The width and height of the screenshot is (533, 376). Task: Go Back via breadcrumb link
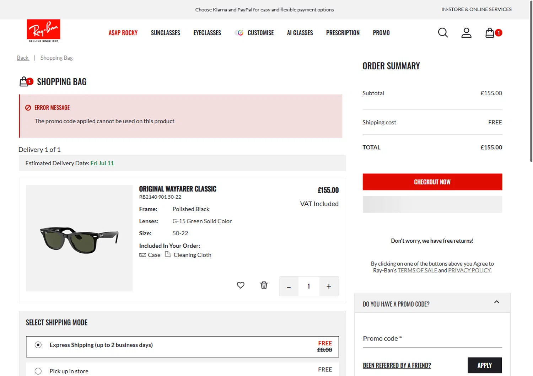click(23, 58)
